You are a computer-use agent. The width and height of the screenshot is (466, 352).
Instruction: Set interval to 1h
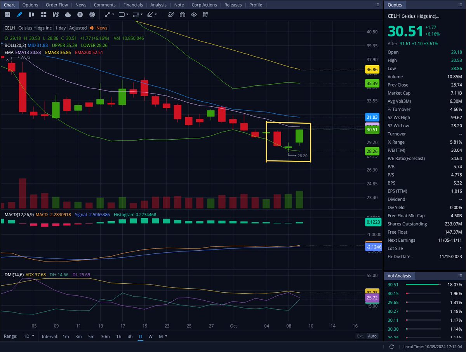(x=119, y=336)
